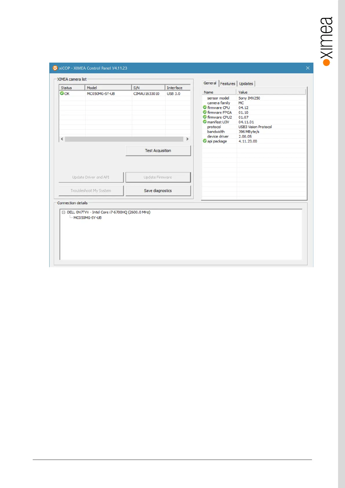Click the Status column header
345x488 pixels.
pyautogui.click(x=72, y=88)
